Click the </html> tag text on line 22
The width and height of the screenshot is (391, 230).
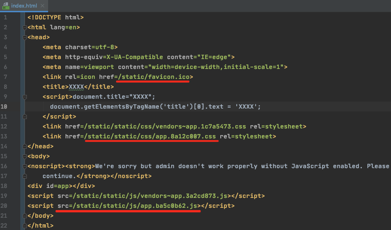pyautogui.click(x=41, y=226)
